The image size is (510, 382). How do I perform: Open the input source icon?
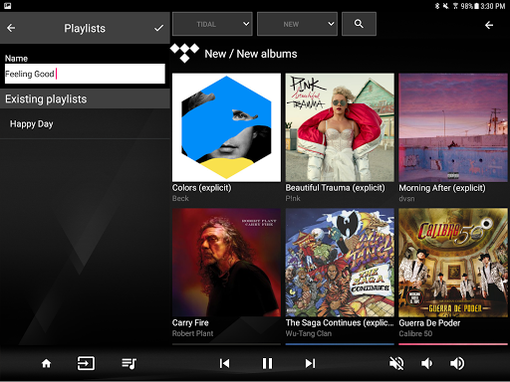tap(86, 363)
